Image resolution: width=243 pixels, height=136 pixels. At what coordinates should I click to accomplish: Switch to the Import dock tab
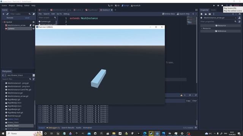pyautogui.click(x=13, y=10)
